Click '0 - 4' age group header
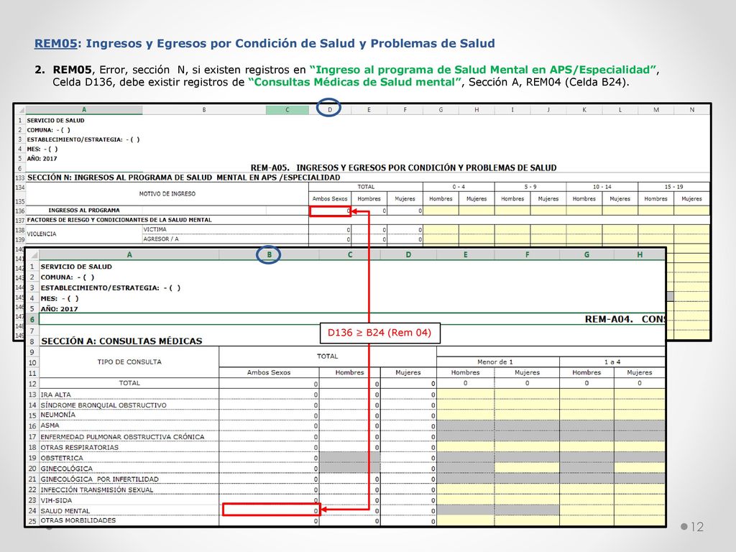Viewport: 736px width, 552px height. (x=459, y=187)
